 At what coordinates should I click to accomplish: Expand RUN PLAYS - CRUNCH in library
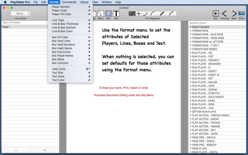click(x=190, y=60)
